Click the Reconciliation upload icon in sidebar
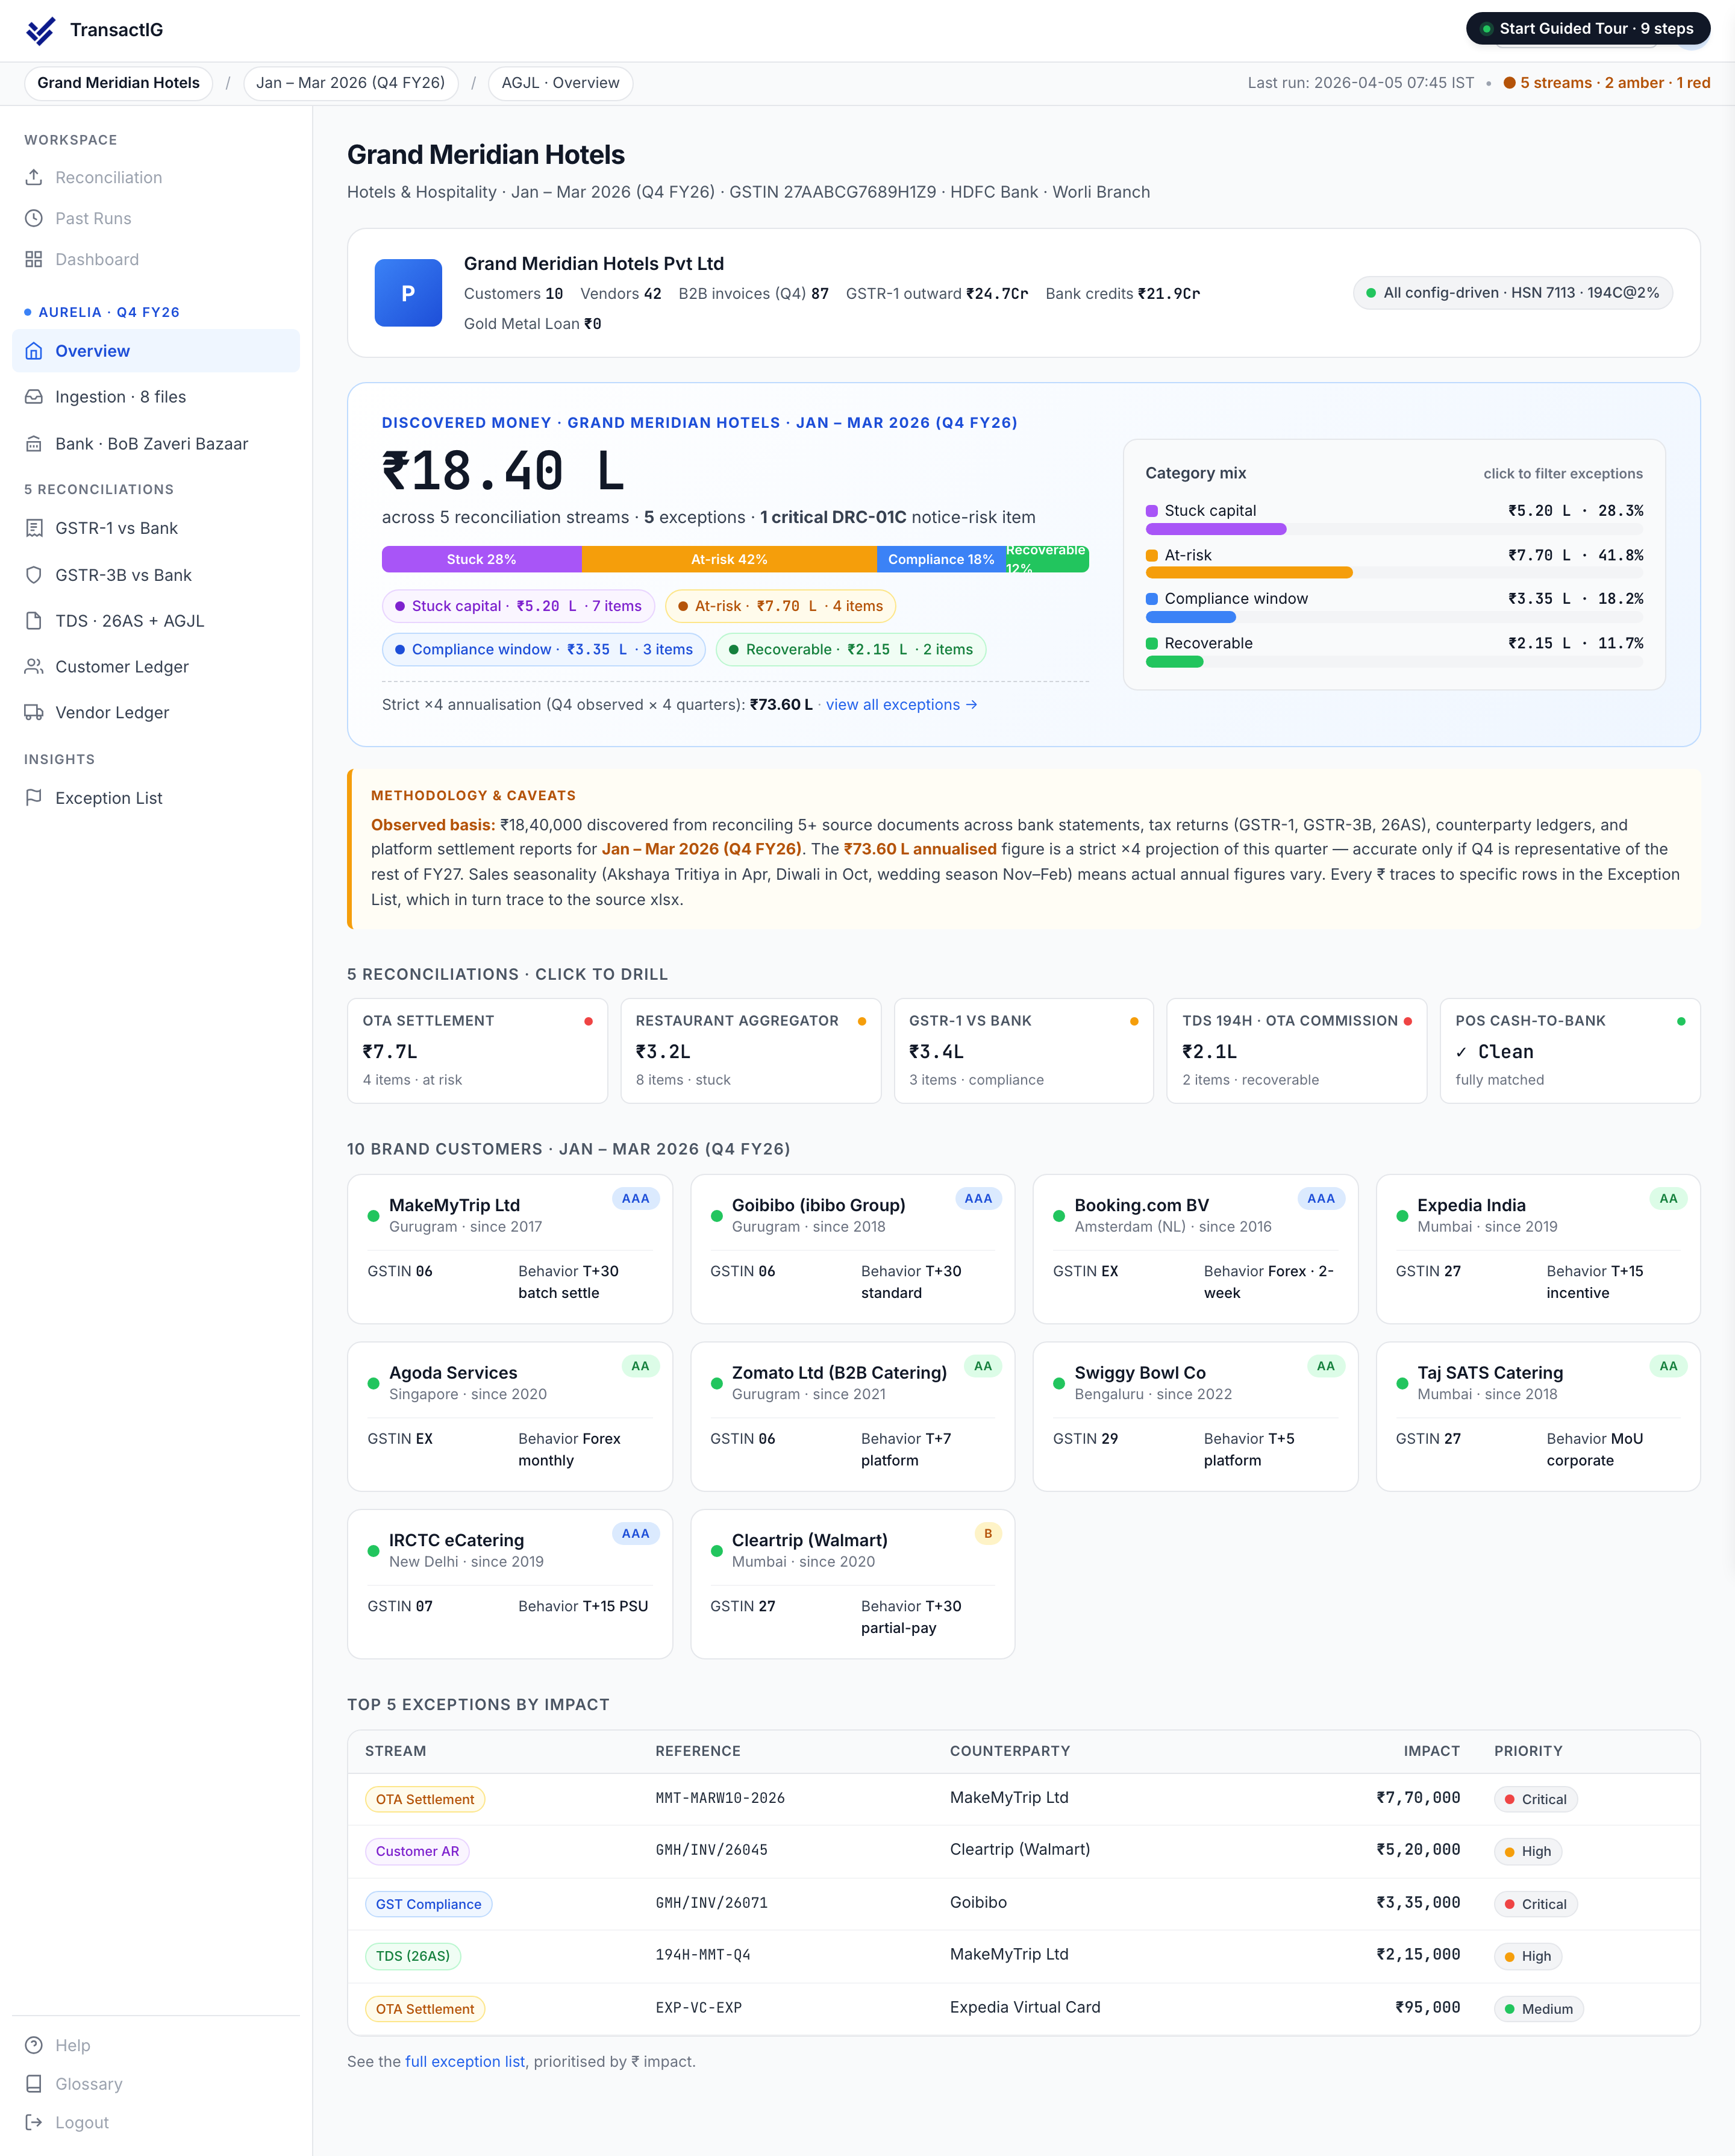 tap(34, 177)
